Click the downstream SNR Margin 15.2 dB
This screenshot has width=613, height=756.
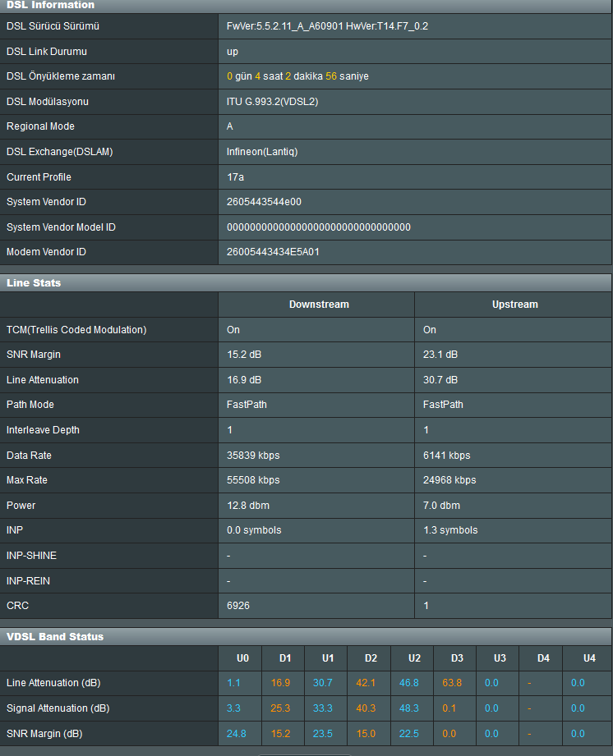click(244, 355)
